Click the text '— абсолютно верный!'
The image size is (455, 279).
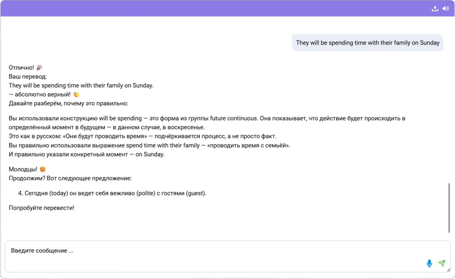pyautogui.click(x=39, y=94)
